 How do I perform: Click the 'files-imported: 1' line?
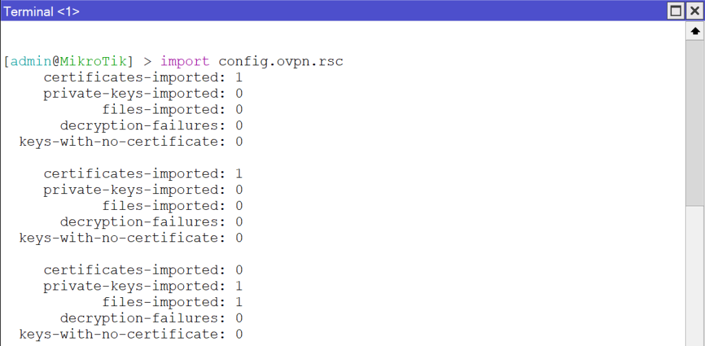tap(173, 302)
